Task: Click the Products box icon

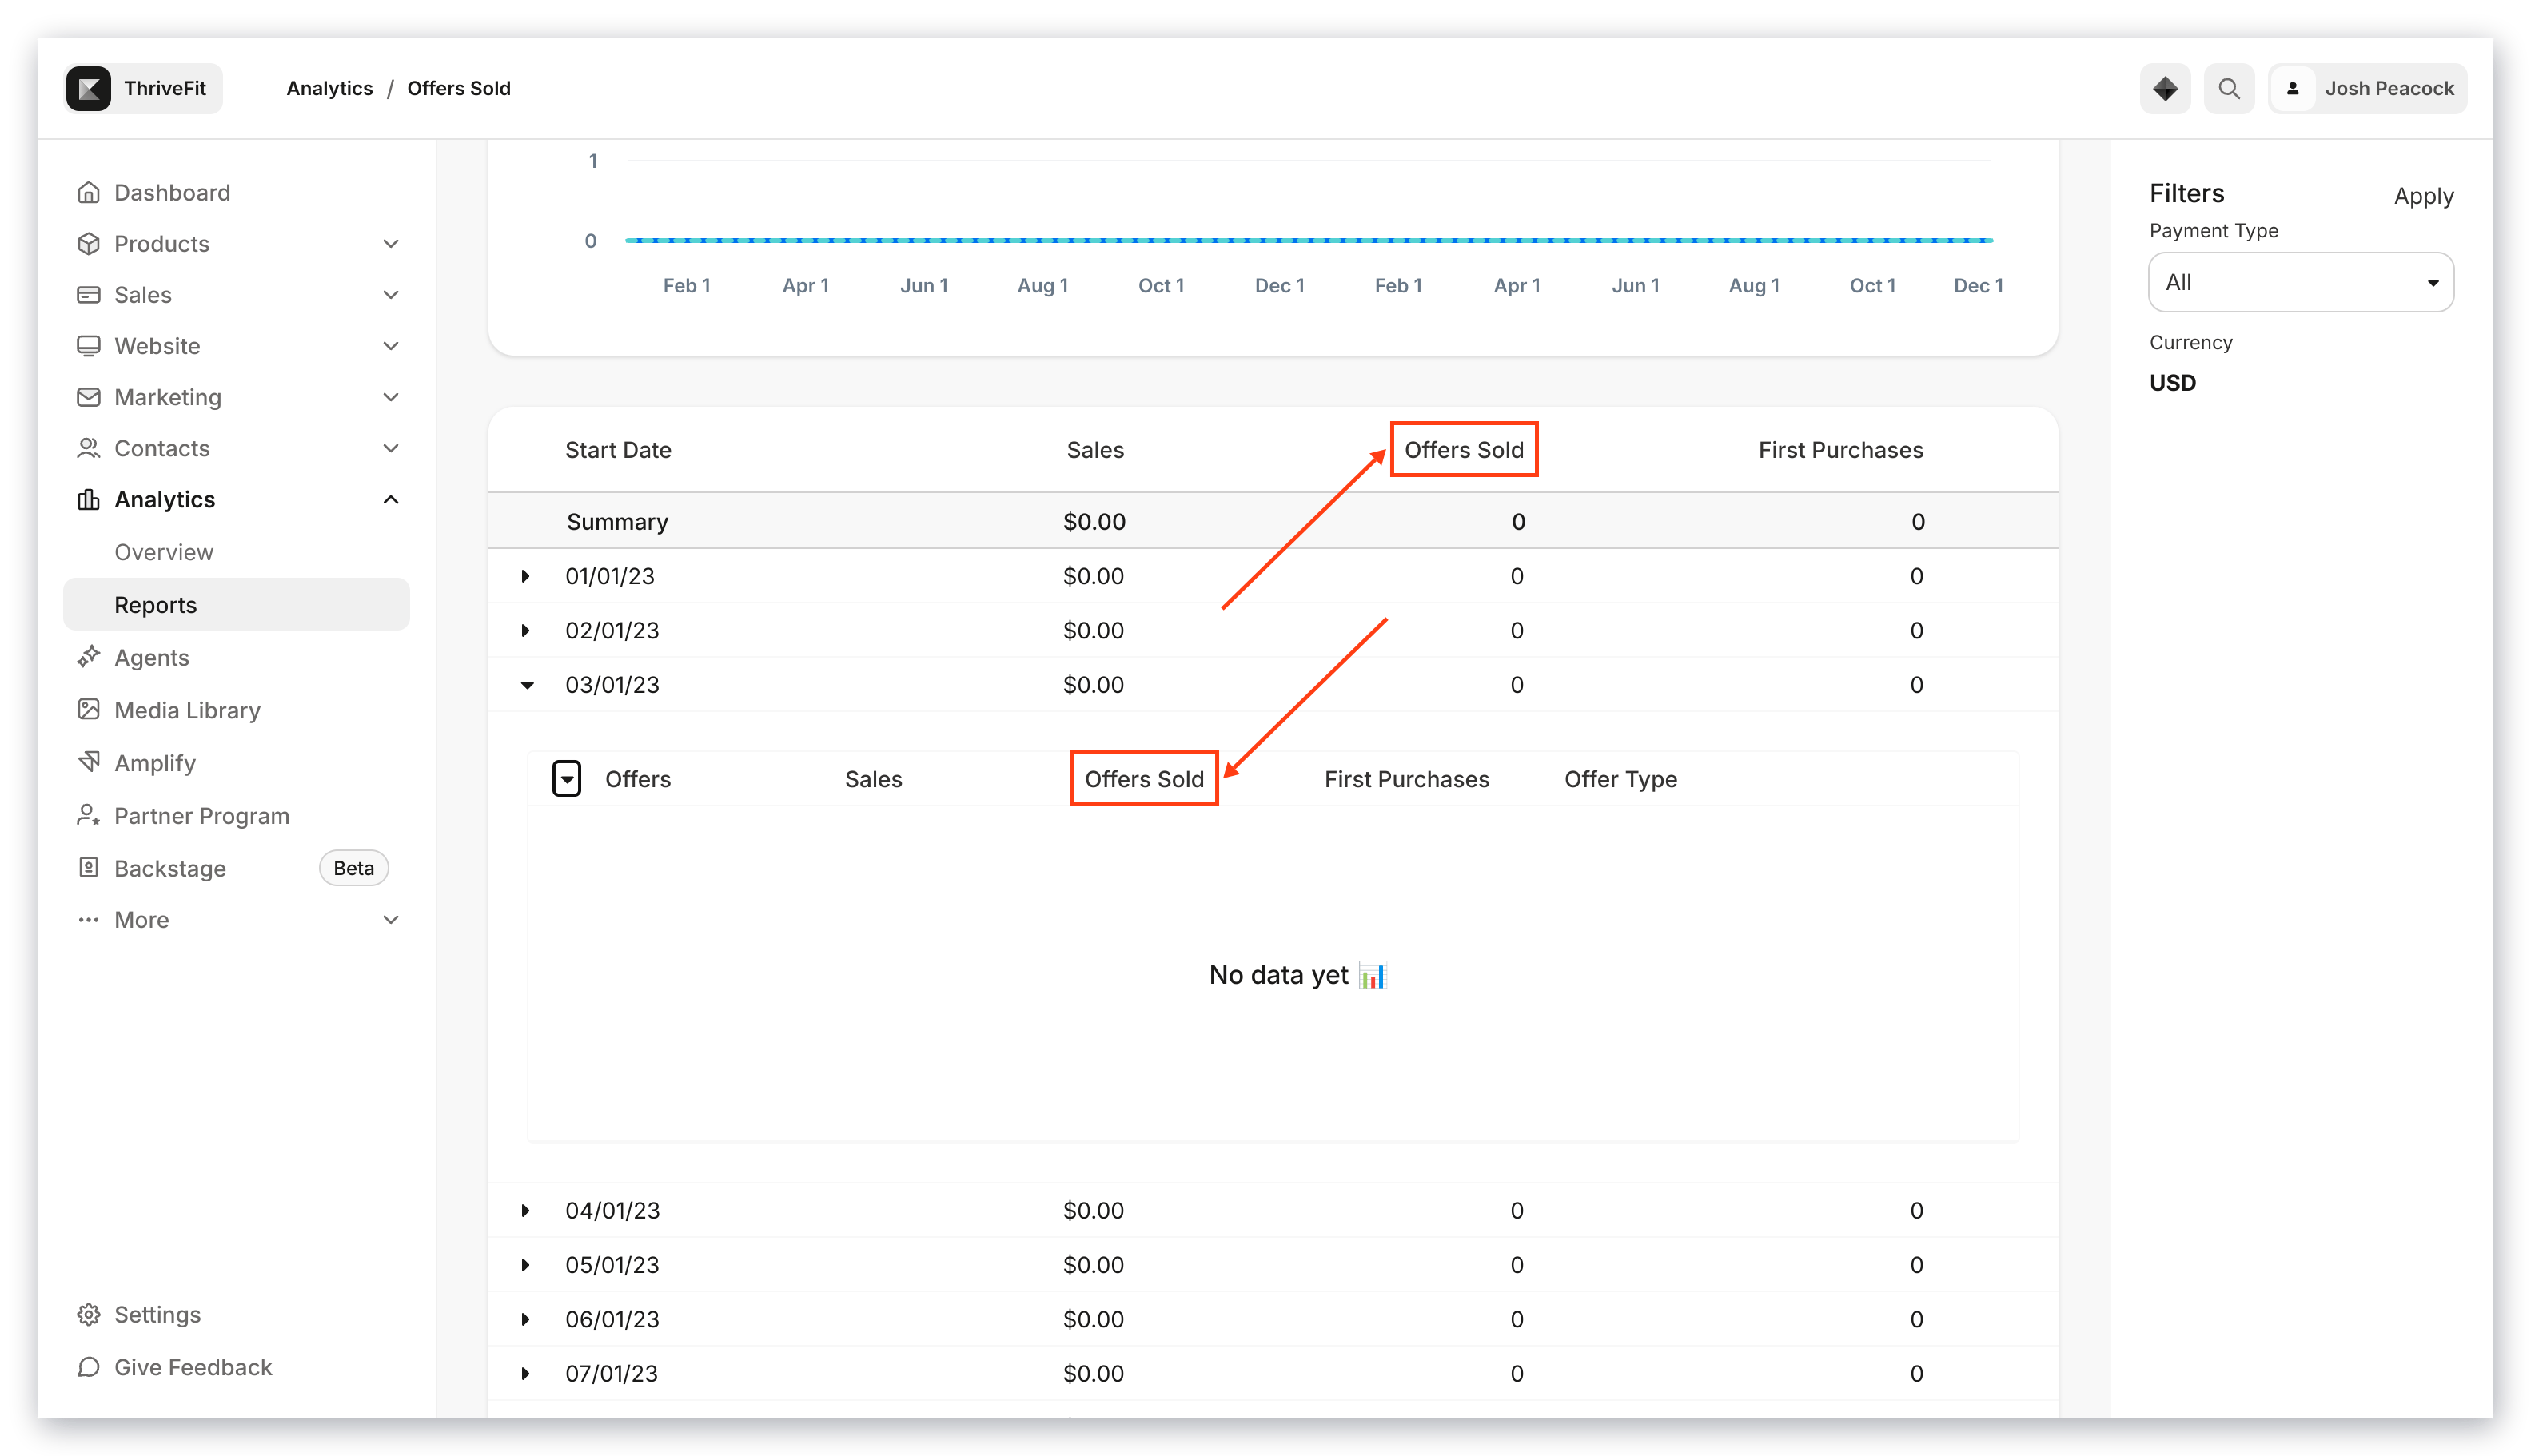Action: (89, 243)
